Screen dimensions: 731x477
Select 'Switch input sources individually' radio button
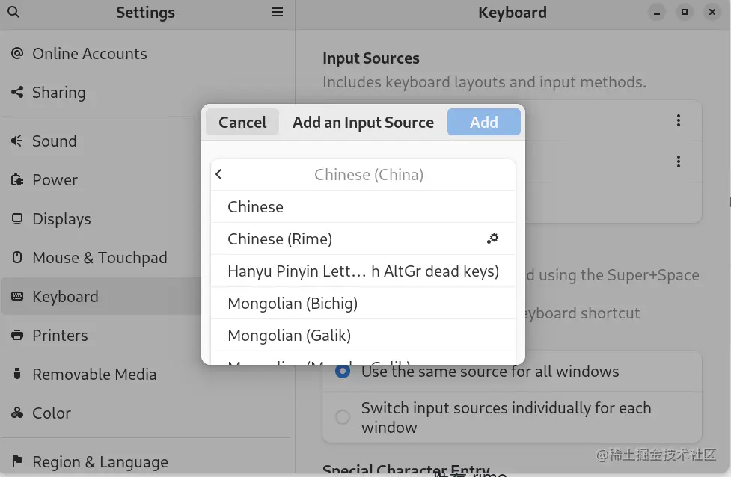coord(343,417)
